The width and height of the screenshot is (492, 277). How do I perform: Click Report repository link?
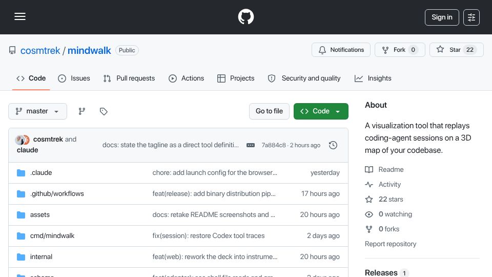(x=391, y=244)
